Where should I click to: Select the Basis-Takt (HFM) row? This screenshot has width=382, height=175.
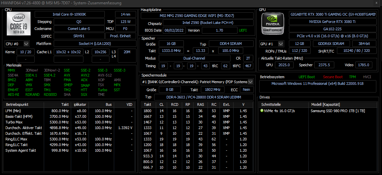pyautogui.click(x=69, y=116)
